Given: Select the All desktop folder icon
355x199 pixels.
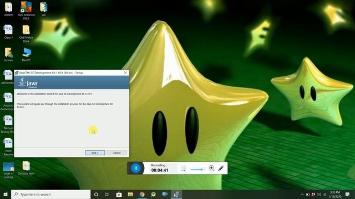Looking at the screenshot, I should [x=44, y=9].
